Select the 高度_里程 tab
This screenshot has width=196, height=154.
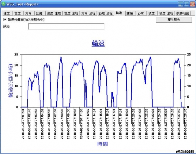coord(71,13)
